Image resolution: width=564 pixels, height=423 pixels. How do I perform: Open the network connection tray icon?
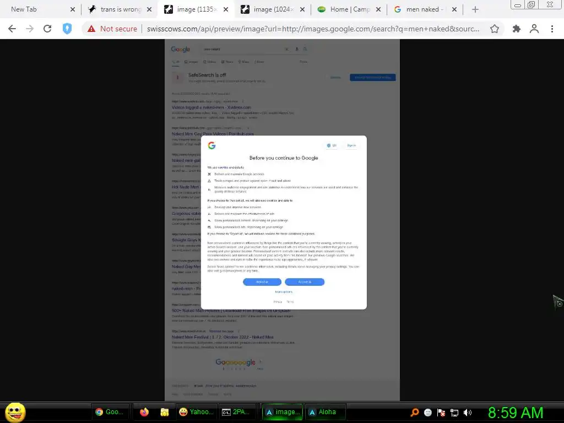(454, 413)
